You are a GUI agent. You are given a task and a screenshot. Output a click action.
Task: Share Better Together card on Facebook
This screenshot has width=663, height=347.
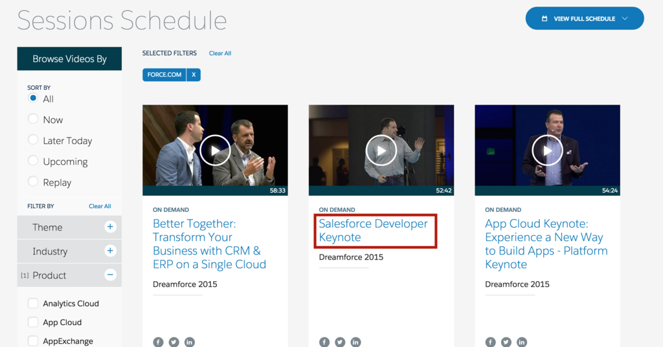coord(158,342)
